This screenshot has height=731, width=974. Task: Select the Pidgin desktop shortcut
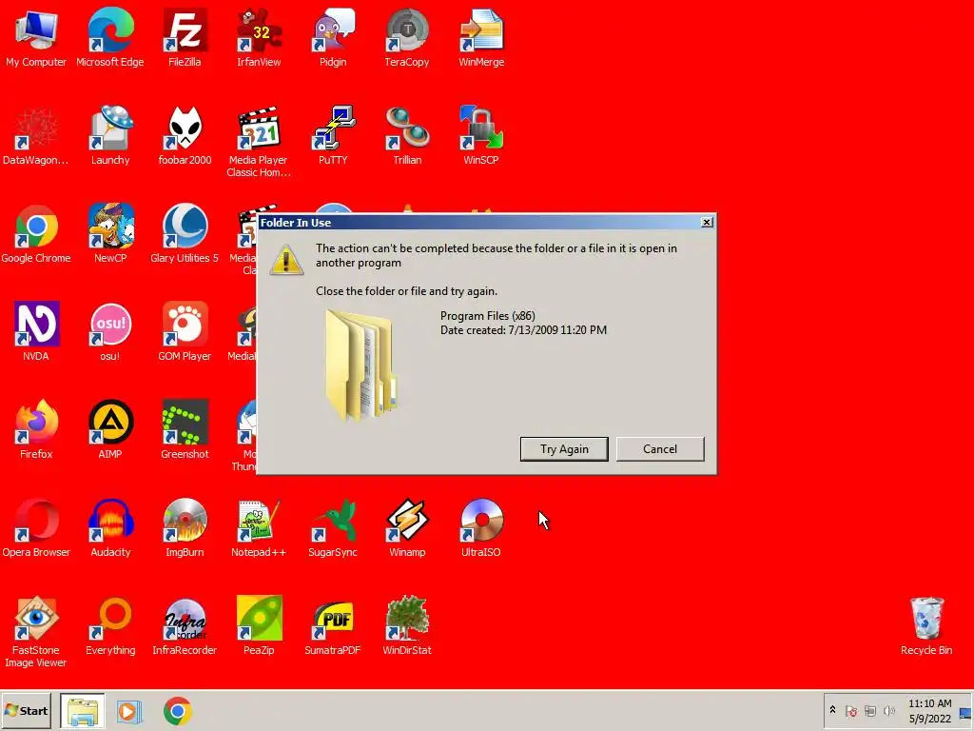click(x=333, y=38)
